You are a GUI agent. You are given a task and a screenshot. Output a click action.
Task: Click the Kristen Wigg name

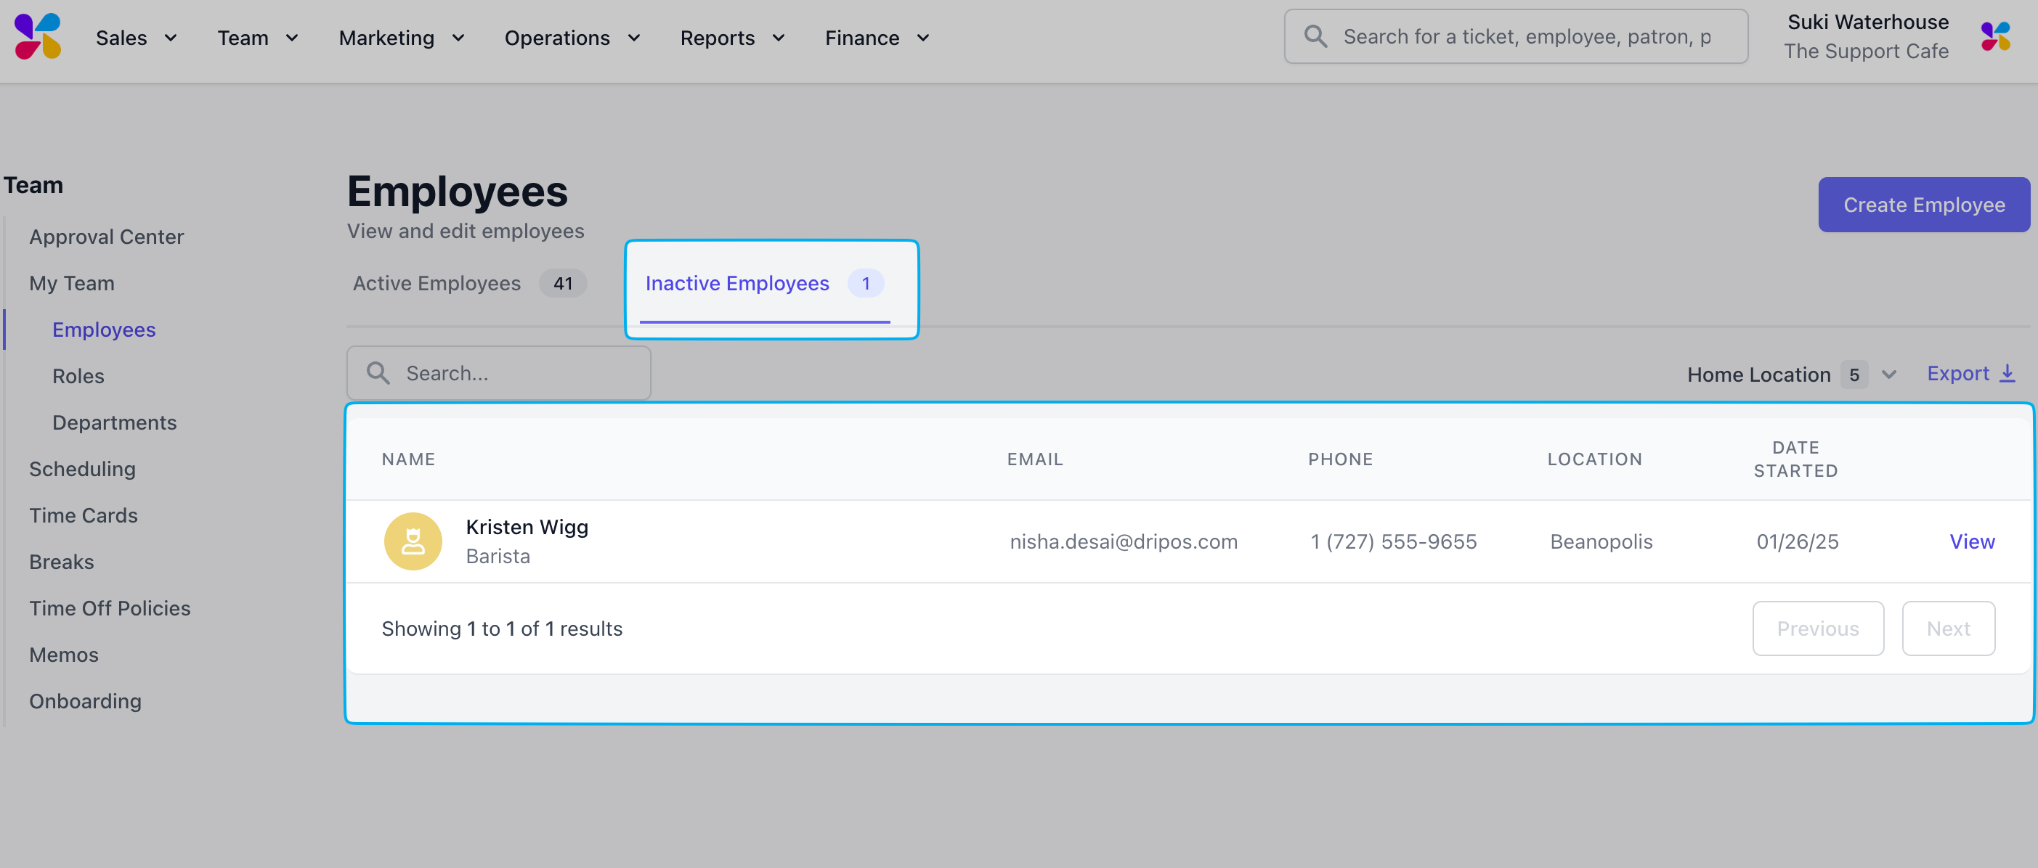(527, 528)
